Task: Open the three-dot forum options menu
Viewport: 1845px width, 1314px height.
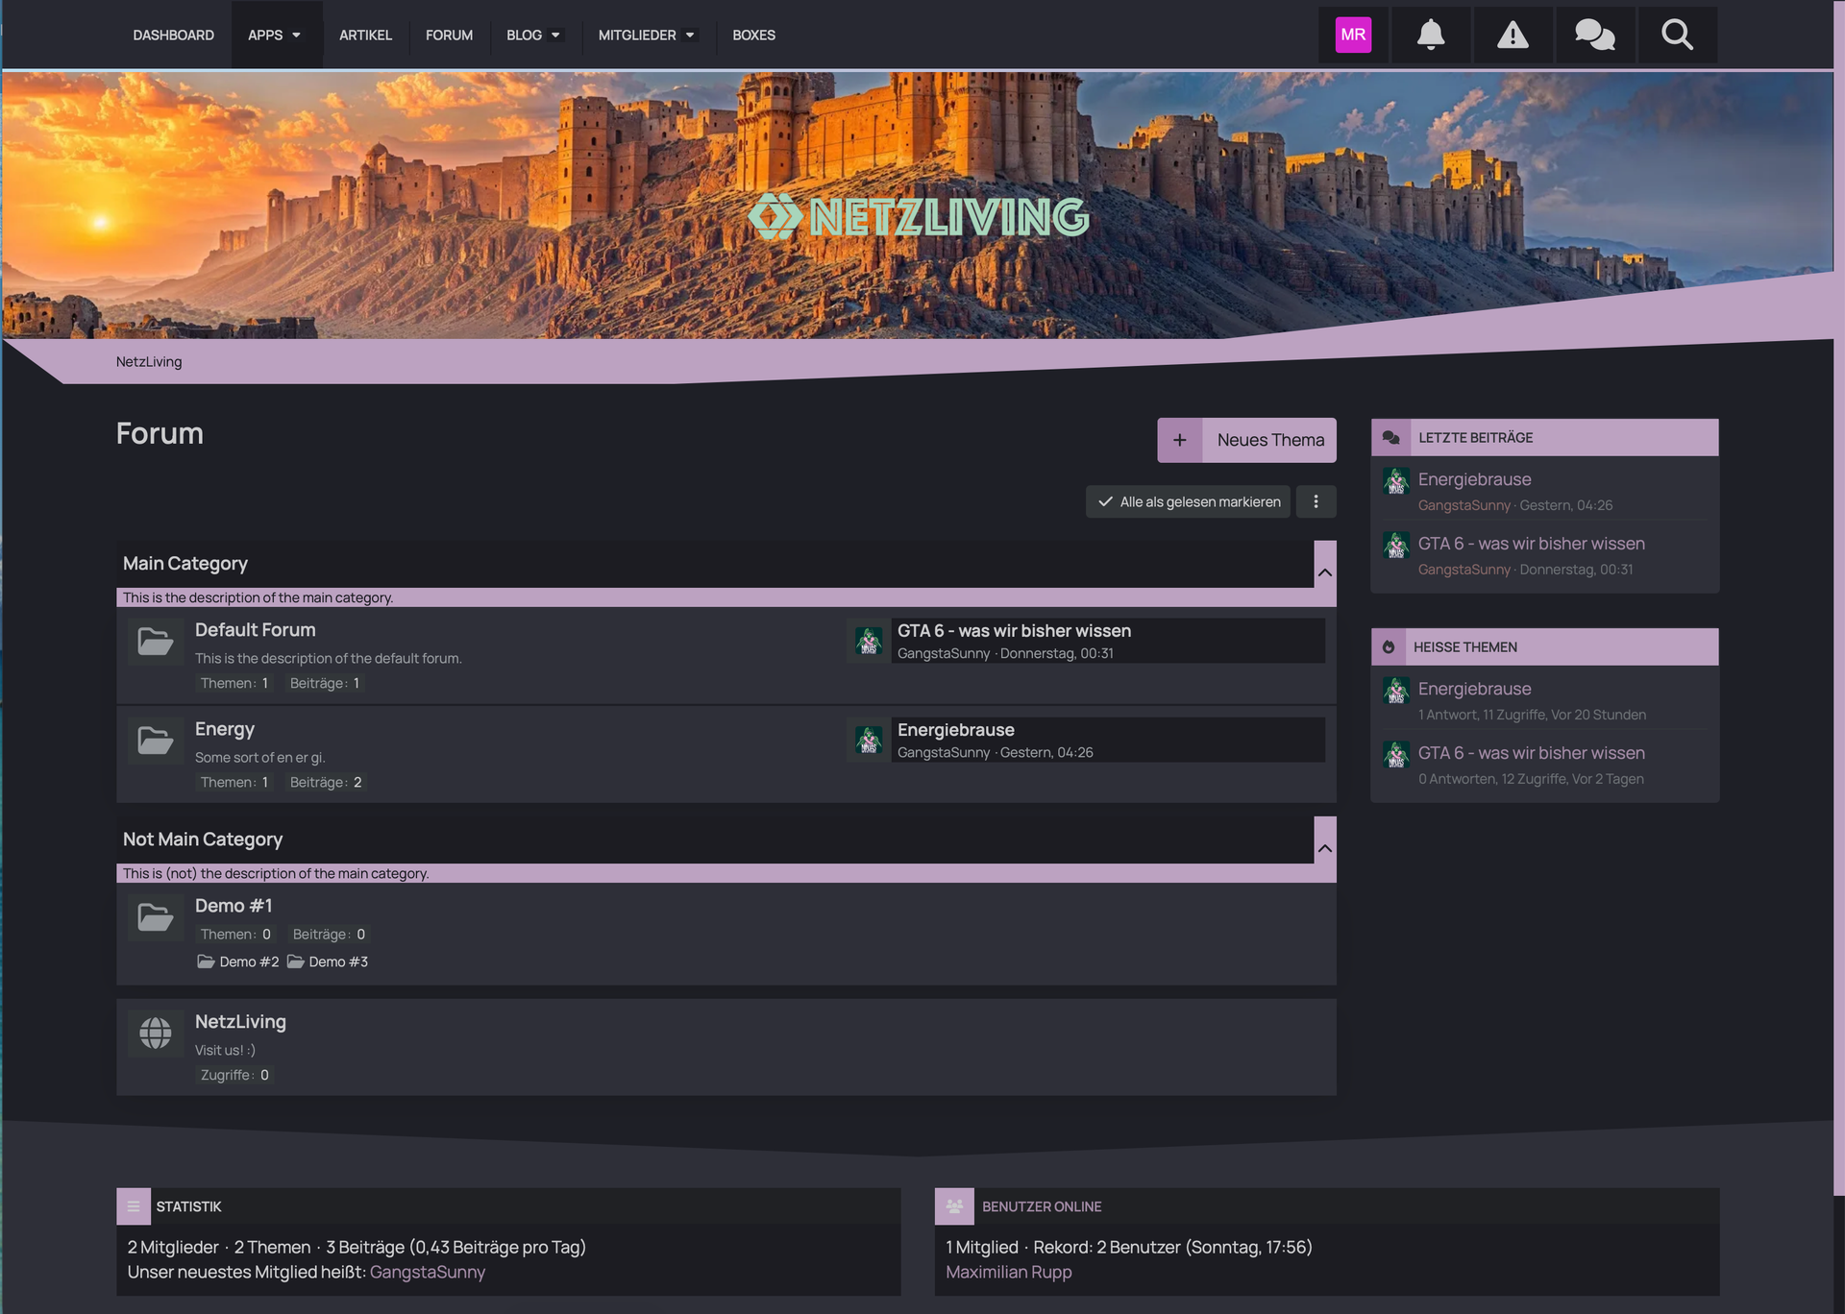Action: coord(1316,501)
